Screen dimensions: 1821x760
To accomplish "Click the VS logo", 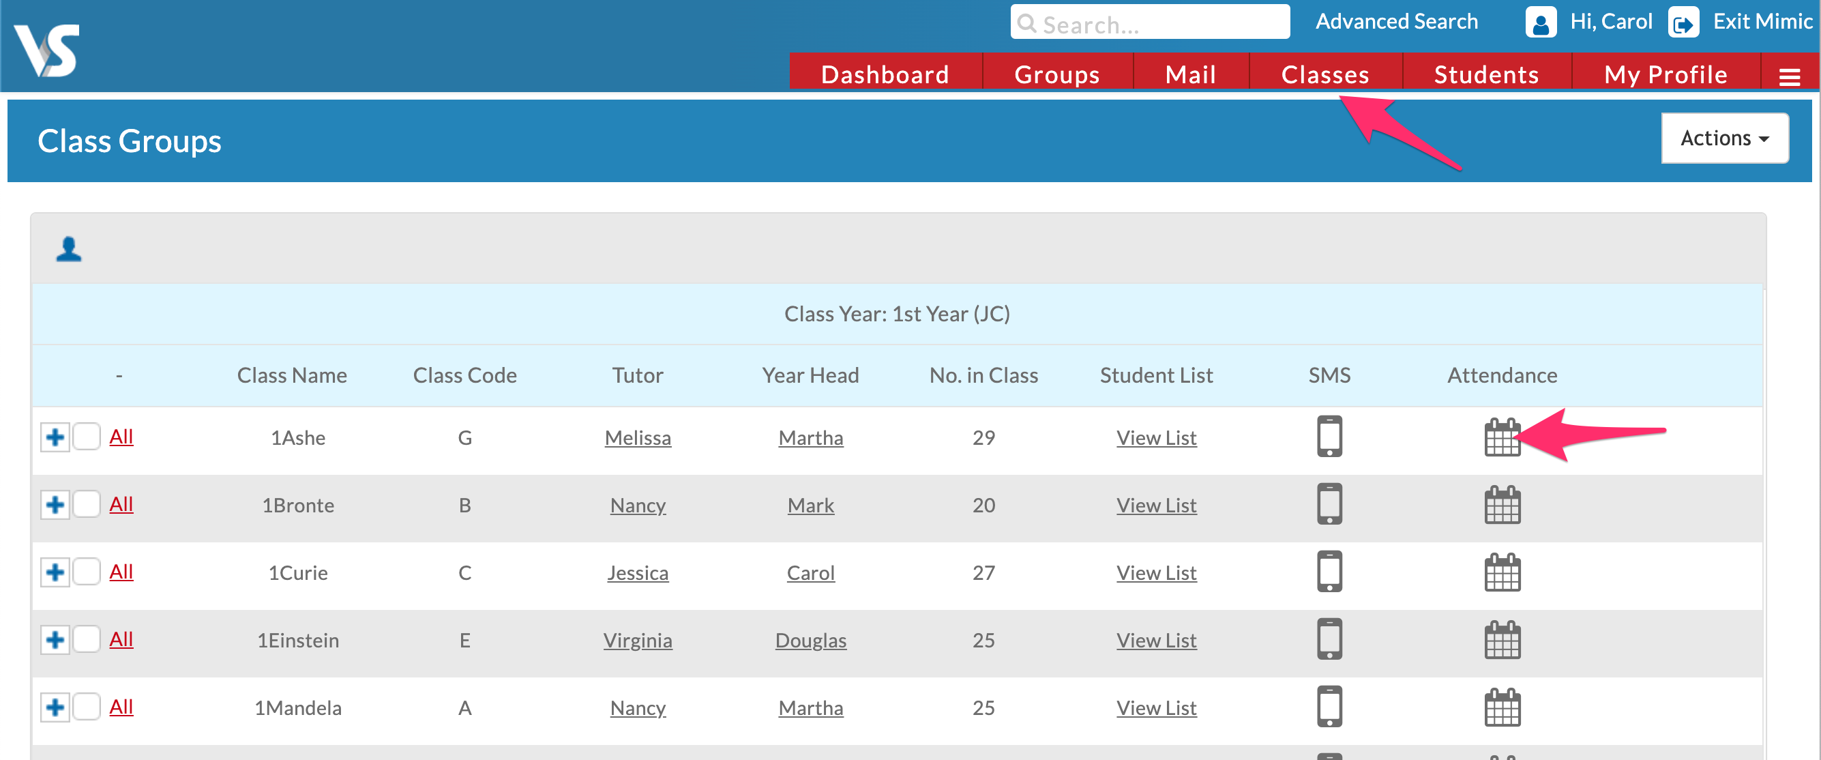I will [46, 50].
